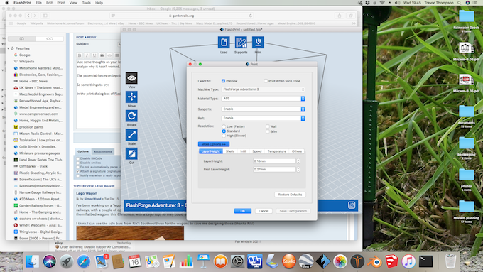The height and width of the screenshot is (272, 483).
Task: Open SketchUp red icon in dock
Action: tap(391, 261)
